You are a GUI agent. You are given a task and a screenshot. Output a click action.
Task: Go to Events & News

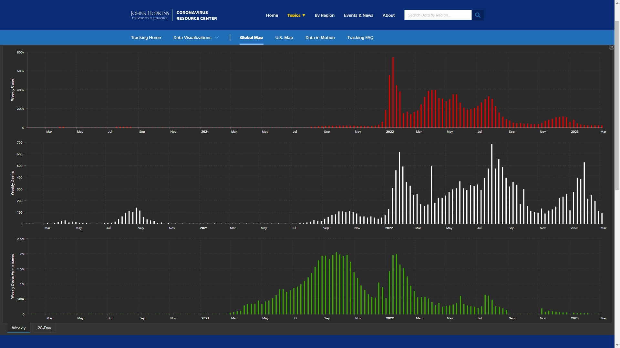click(358, 15)
